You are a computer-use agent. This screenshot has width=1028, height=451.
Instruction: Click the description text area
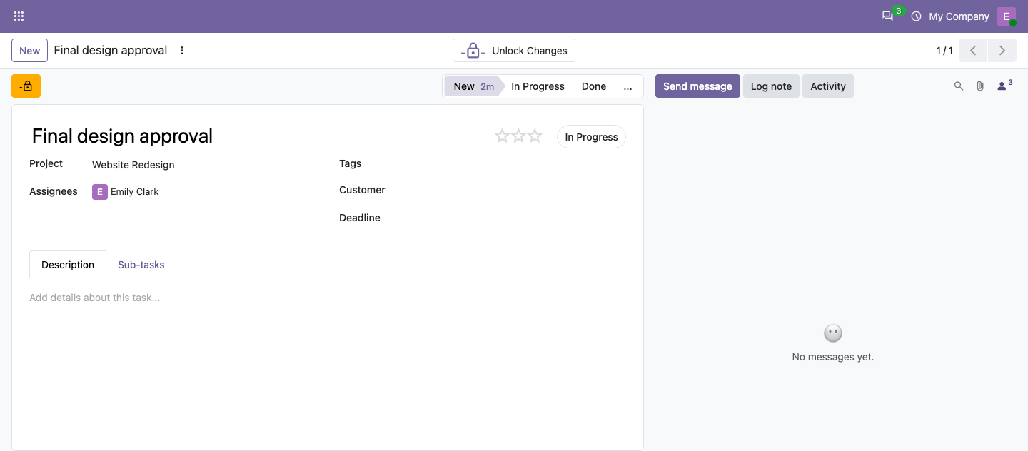[328, 298]
